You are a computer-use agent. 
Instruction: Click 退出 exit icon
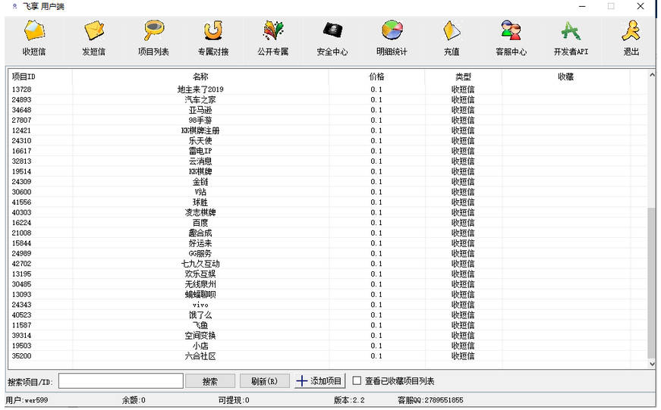[x=631, y=38]
